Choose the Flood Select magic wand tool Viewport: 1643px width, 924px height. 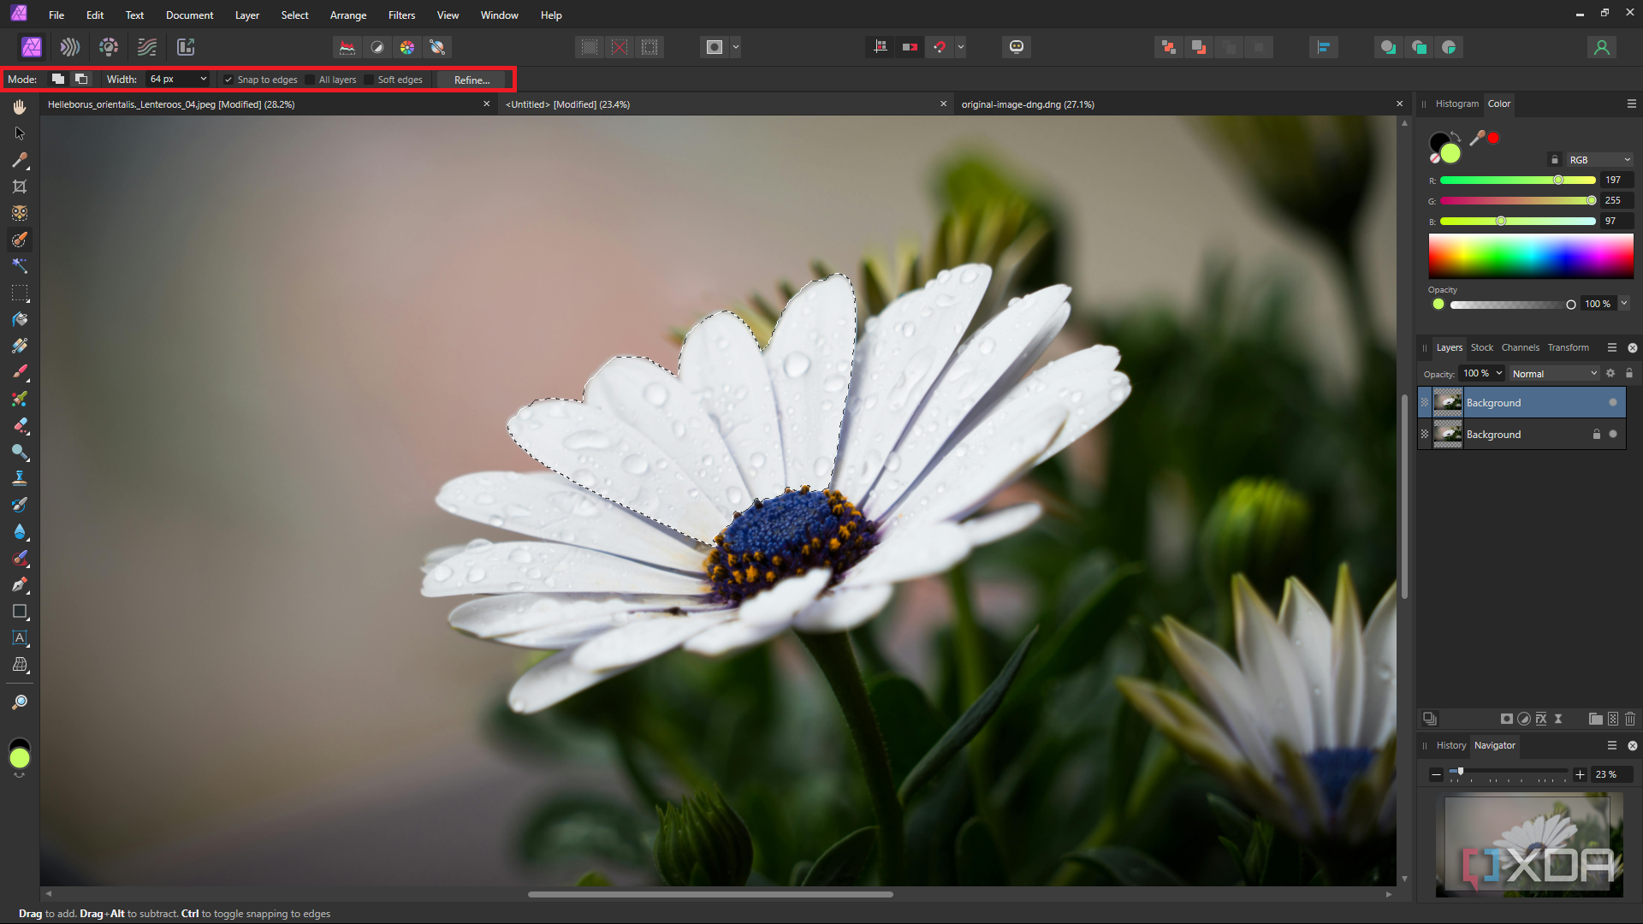tap(20, 266)
